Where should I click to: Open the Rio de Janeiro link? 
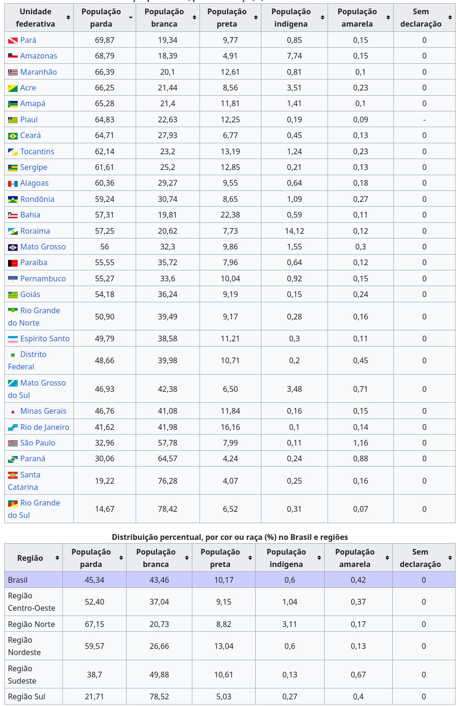tap(45, 428)
